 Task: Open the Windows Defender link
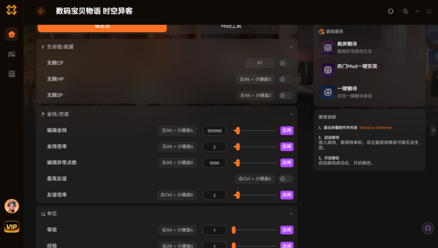tap(375, 127)
